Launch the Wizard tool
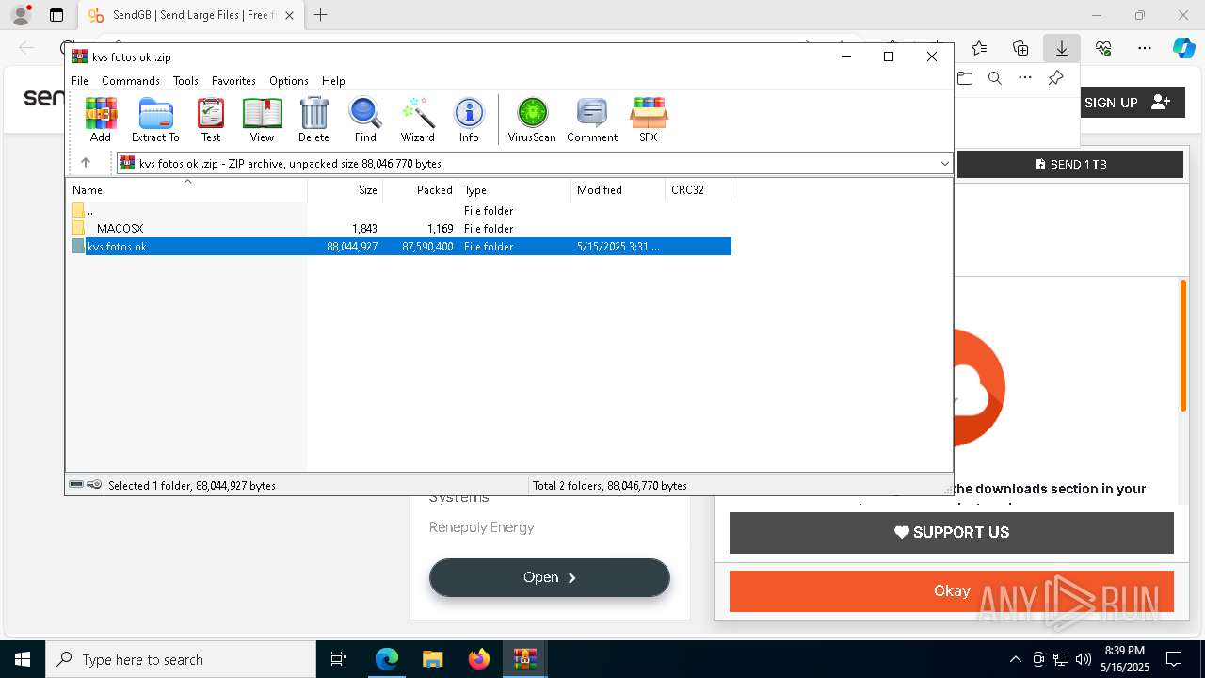The height and width of the screenshot is (678, 1205). pos(418,120)
